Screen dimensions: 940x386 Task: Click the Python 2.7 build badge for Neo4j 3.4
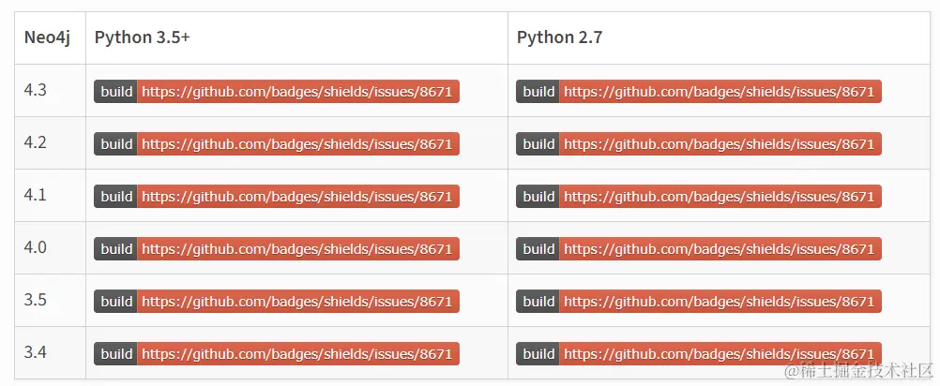[699, 354]
